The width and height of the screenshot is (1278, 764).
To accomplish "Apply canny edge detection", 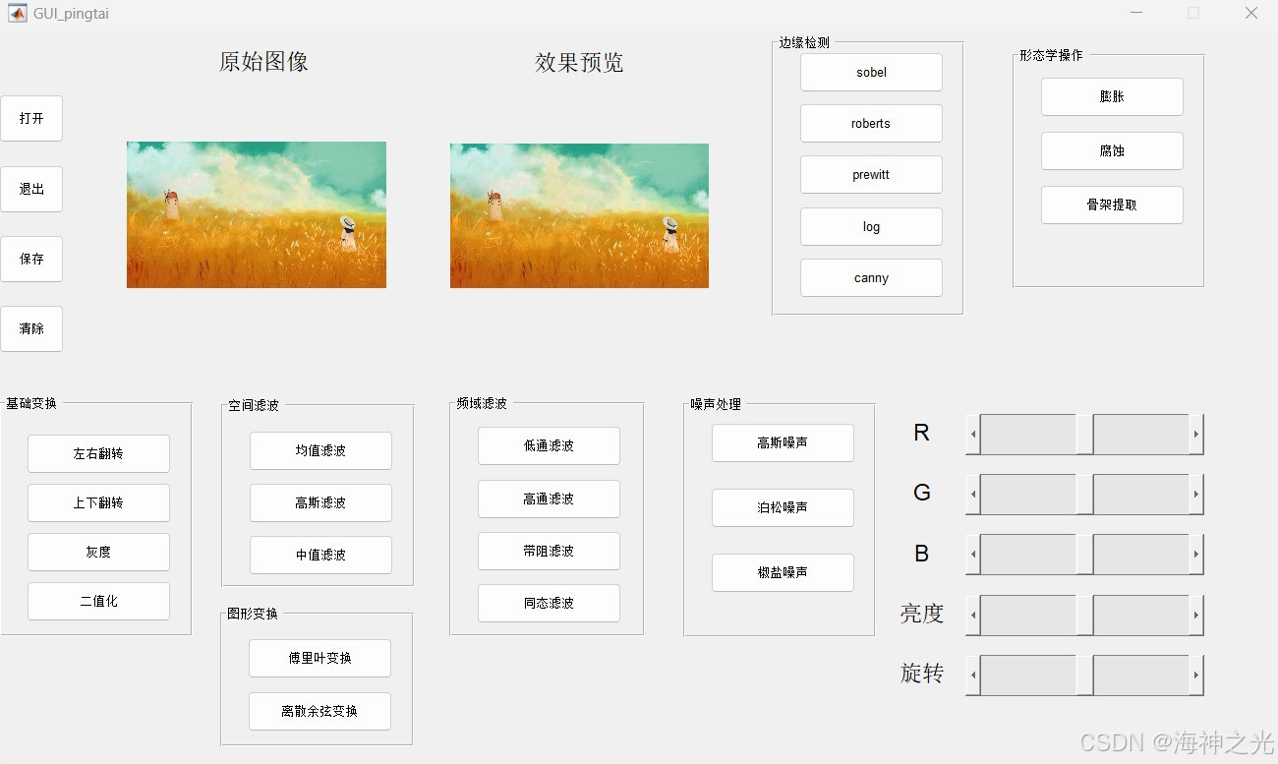I will [x=871, y=277].
